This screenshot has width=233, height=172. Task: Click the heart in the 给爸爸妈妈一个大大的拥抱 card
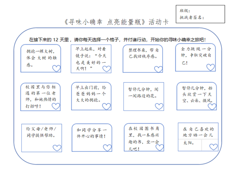106,107
